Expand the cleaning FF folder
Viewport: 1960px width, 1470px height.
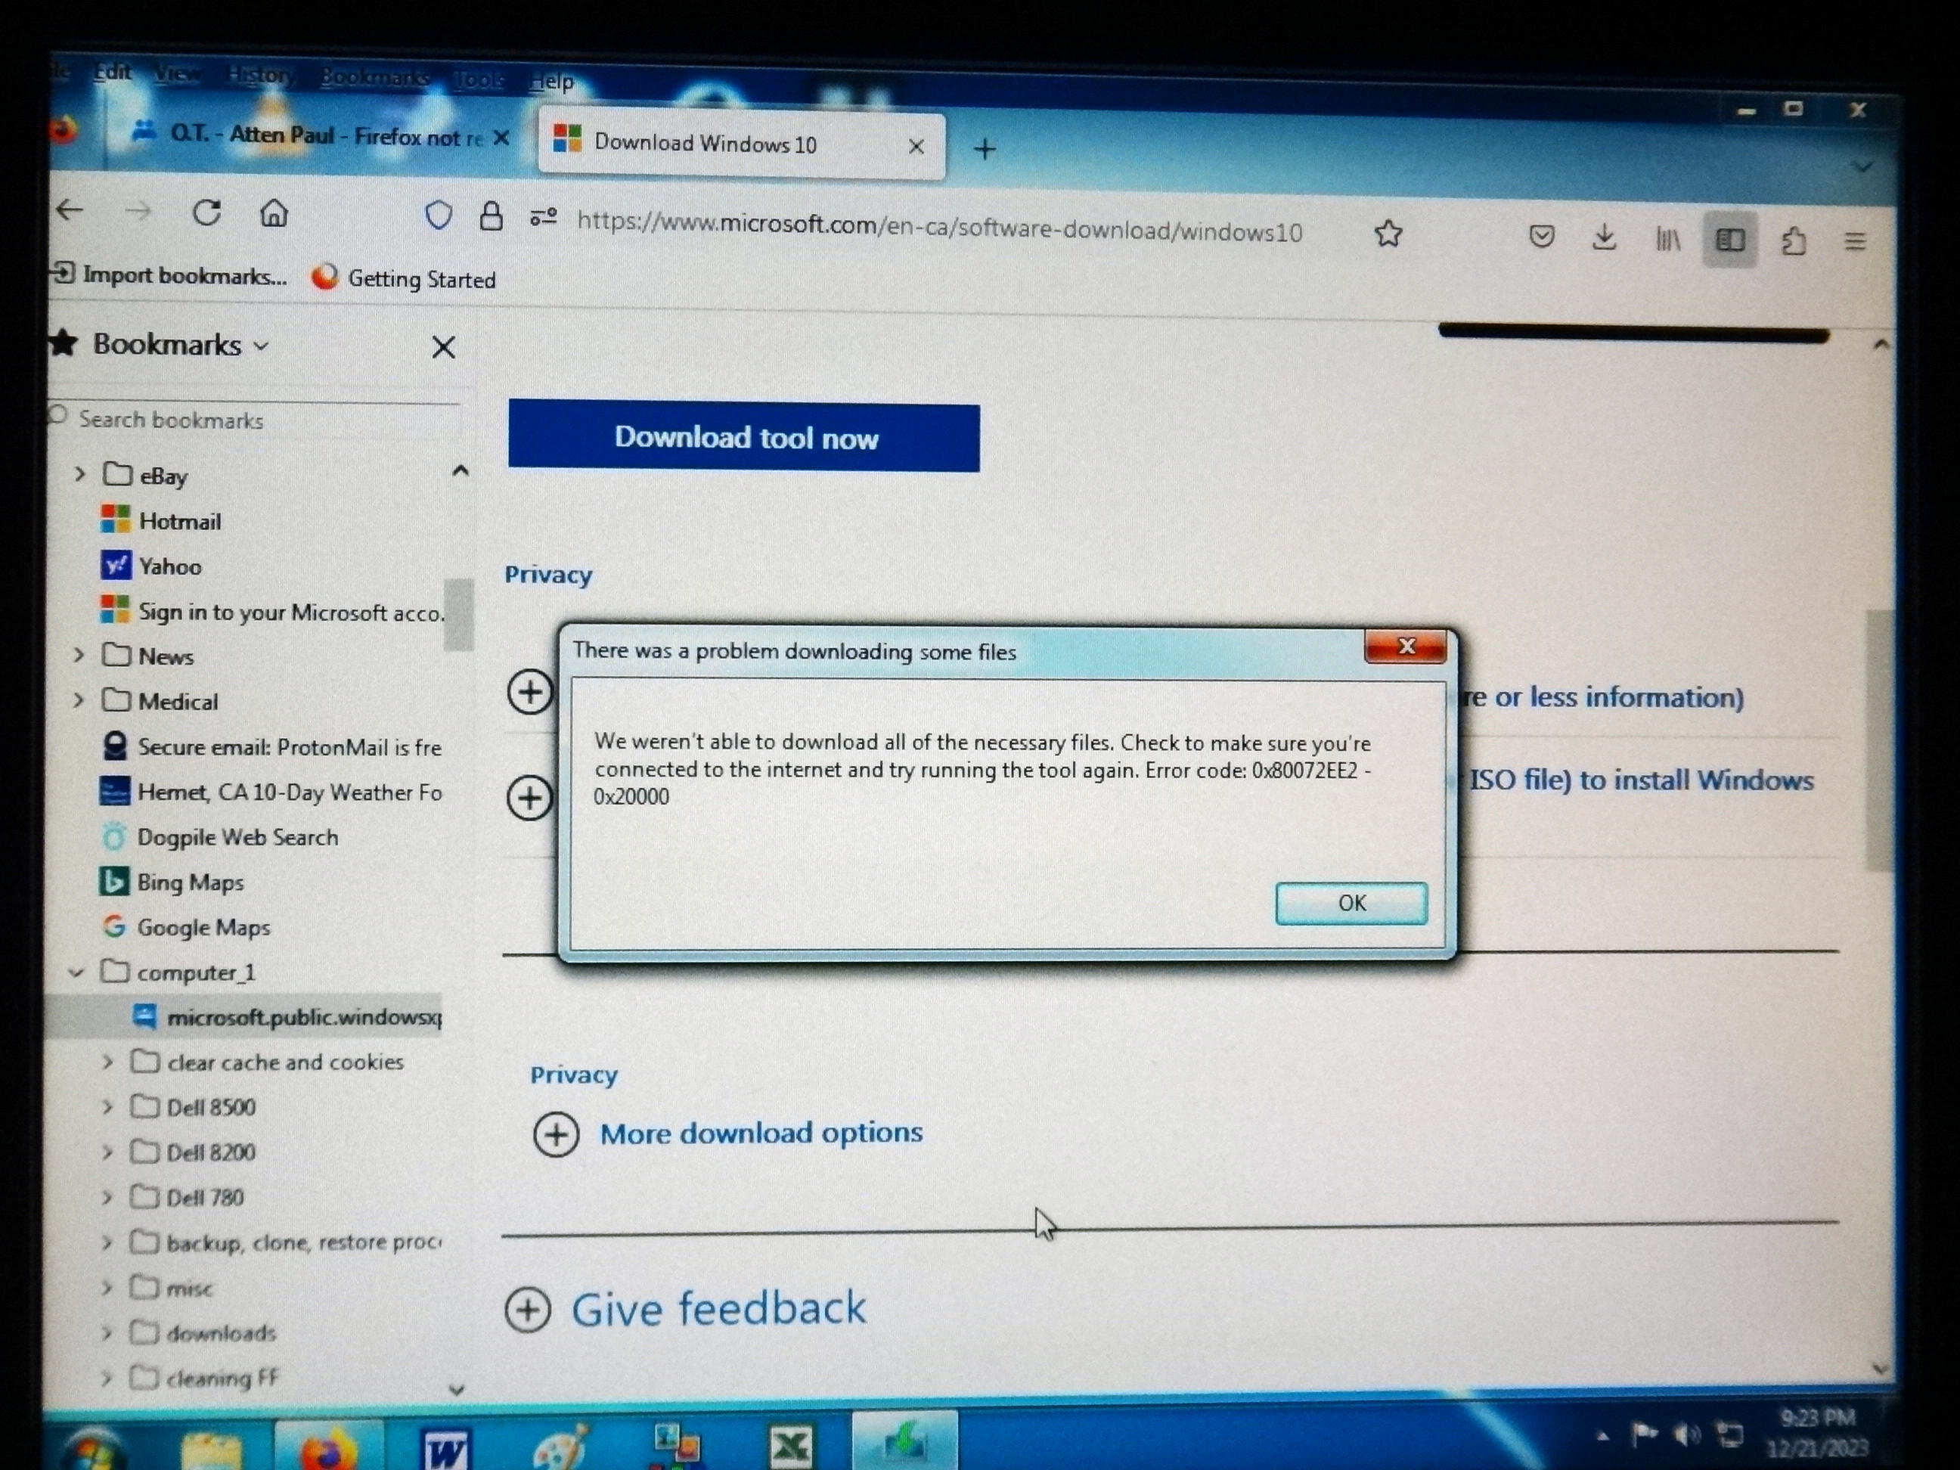pos(107,1378)
